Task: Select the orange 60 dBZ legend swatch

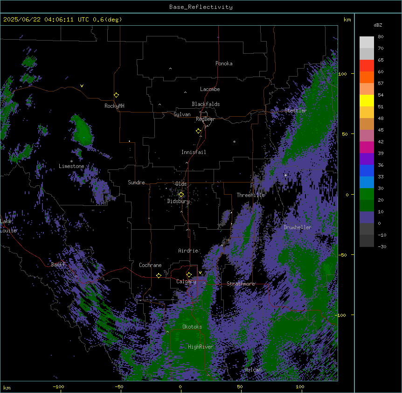Action: 367,77
